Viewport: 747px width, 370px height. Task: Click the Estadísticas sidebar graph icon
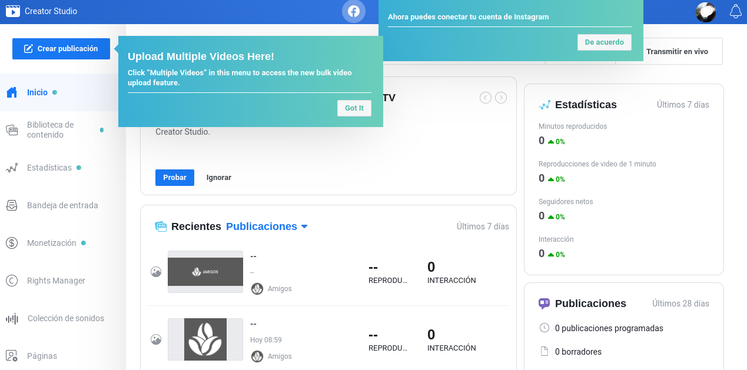click(12, 168)
